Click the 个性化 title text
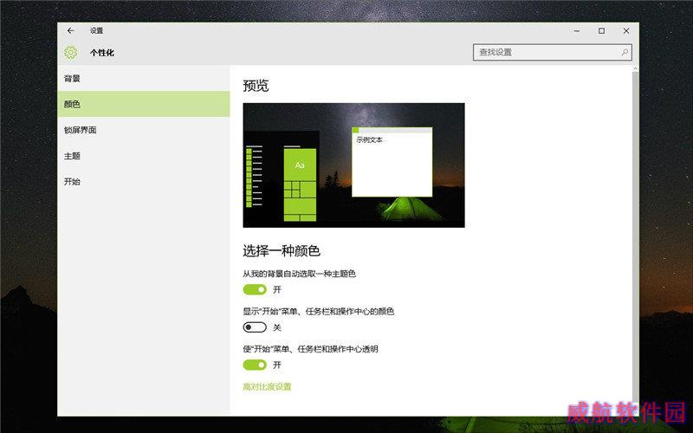Viewport: 693px width, 433px height. tap(101, 53)
